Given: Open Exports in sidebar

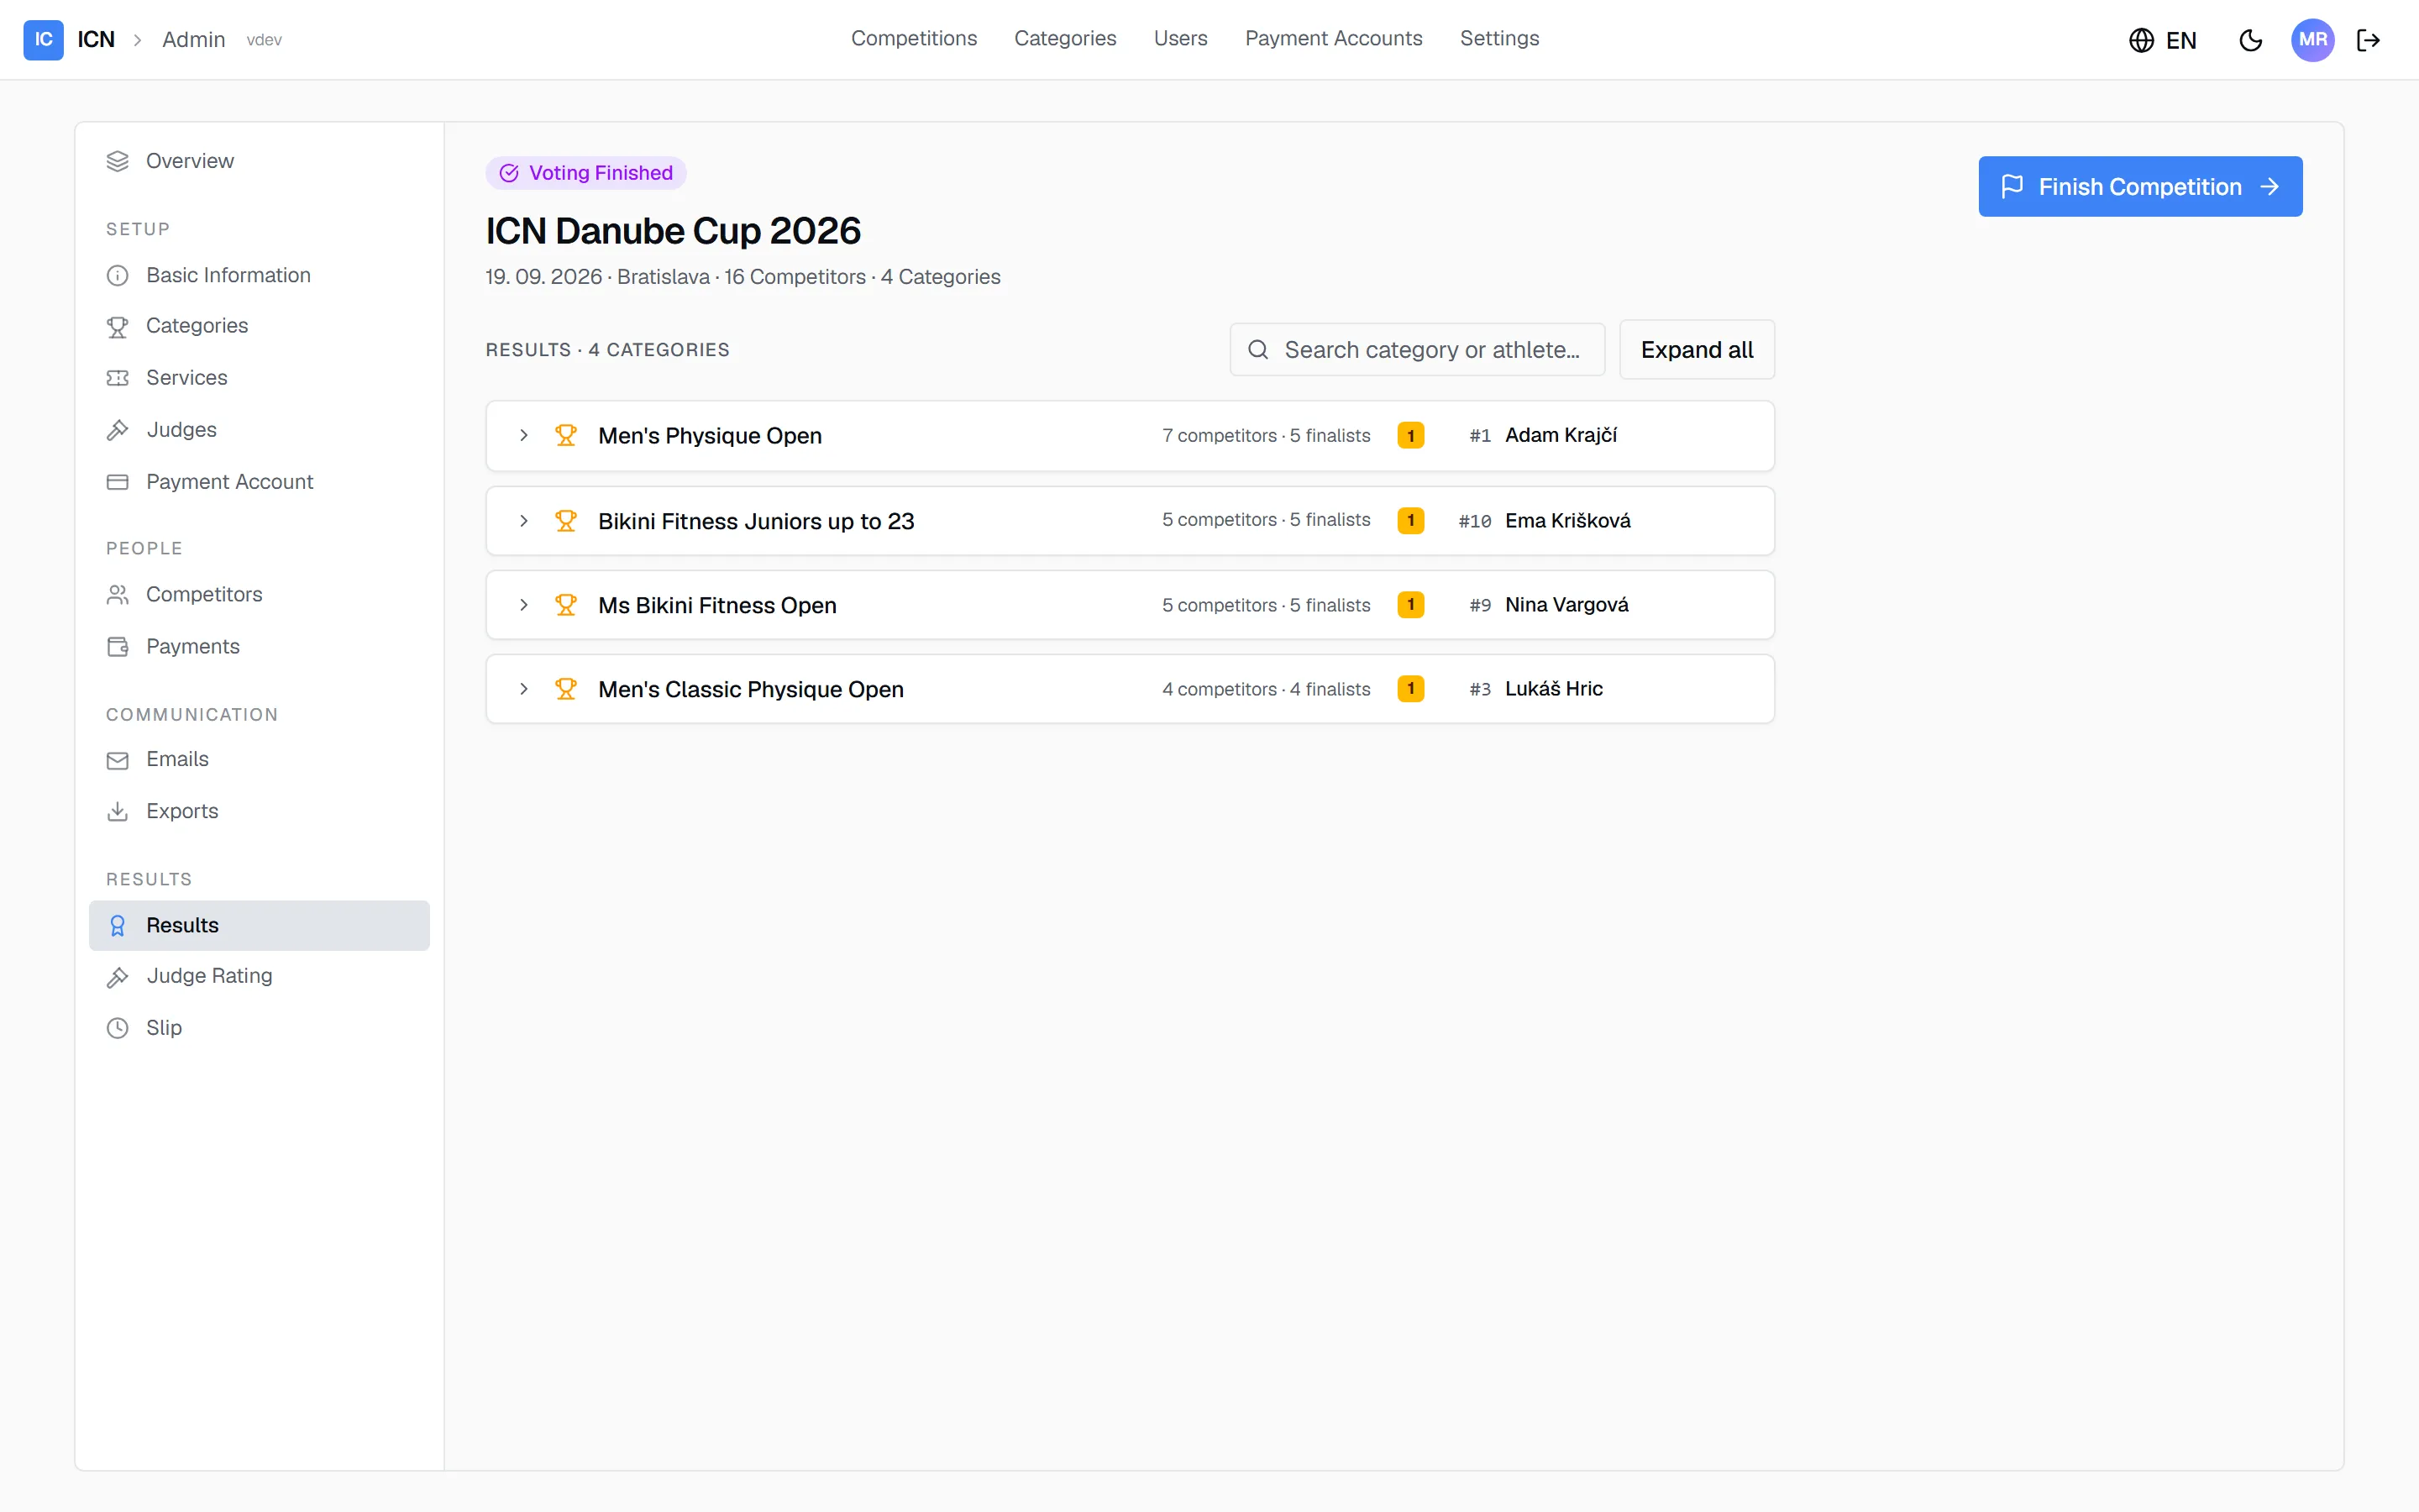Looking at the screenshot, I should pyautogui.click(x=259, y=811).
